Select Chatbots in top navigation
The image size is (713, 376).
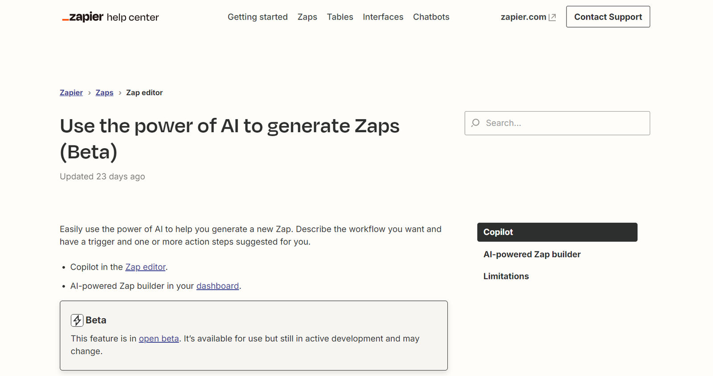point(431,17)
